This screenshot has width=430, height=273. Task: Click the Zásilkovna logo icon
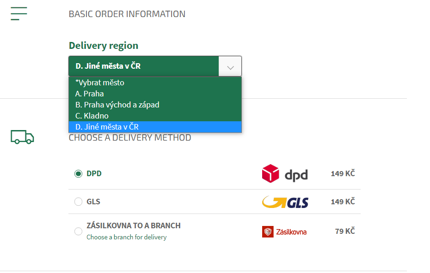[x=268, y=231]
